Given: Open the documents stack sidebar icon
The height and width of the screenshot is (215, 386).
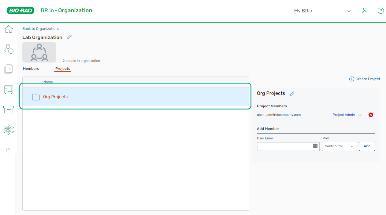Looking at the screenshot, I should (9, 69).
